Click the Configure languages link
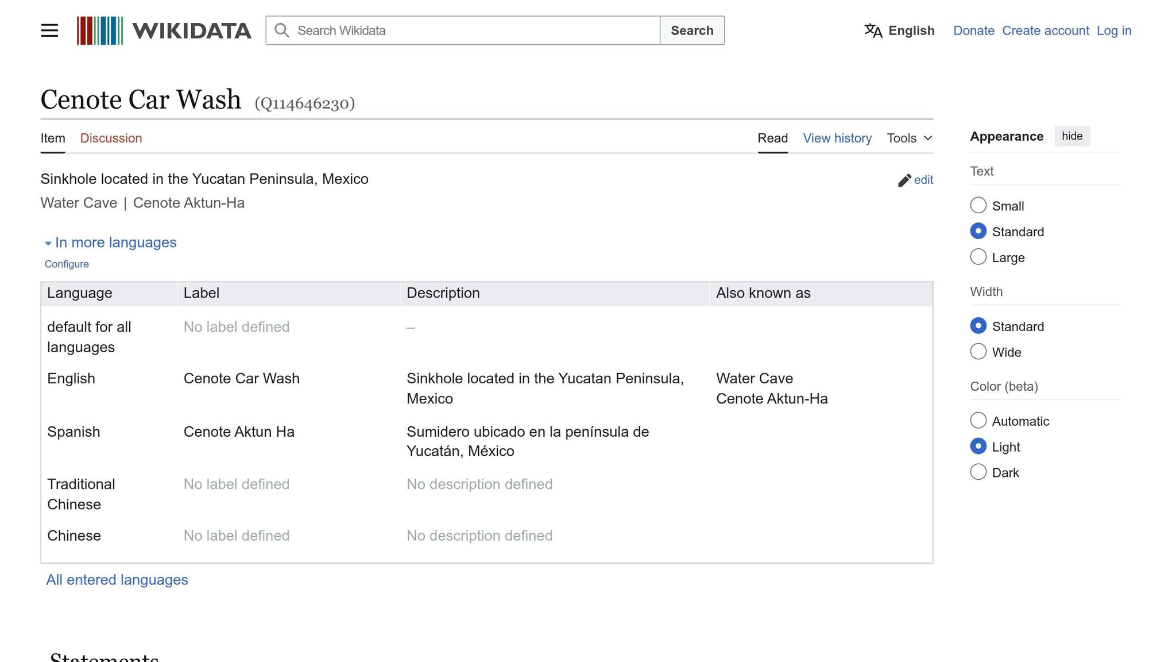Screen dimensions: 1176x662 point(67,264)
